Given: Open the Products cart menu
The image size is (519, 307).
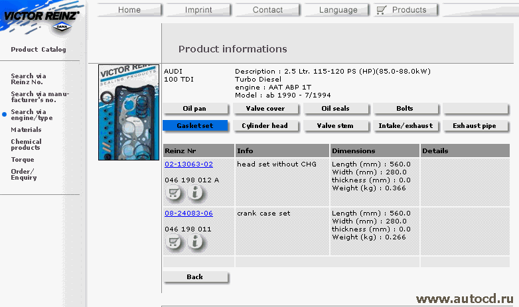Looking at the screenshot, I should click(x=406, y=10).
